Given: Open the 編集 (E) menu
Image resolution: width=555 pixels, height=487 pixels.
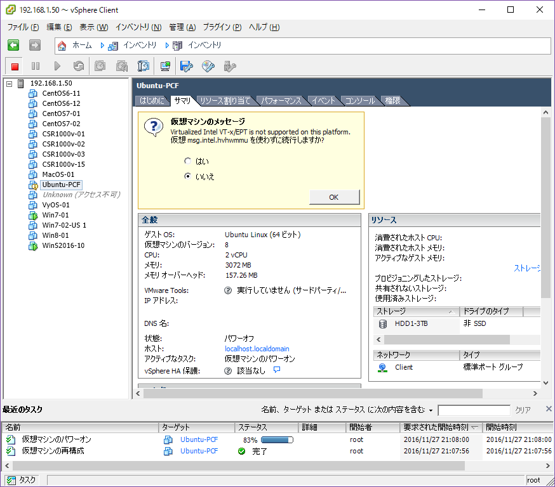Looking at the screenshot, I should [59, 27].
